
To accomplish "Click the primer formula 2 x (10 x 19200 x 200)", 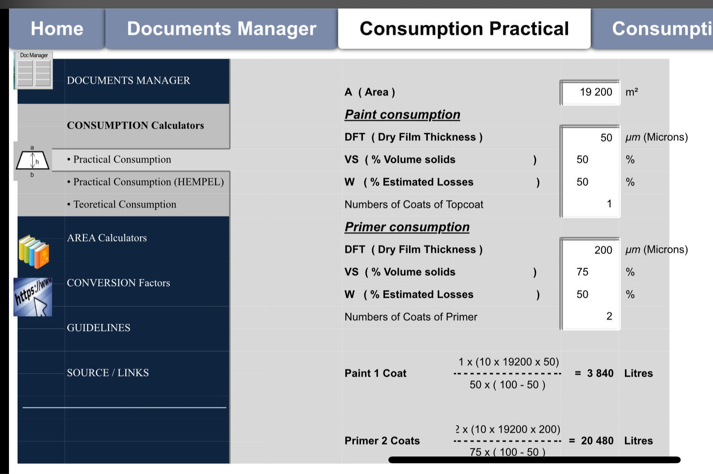I will pyautogui.click(x=508, y=430).
